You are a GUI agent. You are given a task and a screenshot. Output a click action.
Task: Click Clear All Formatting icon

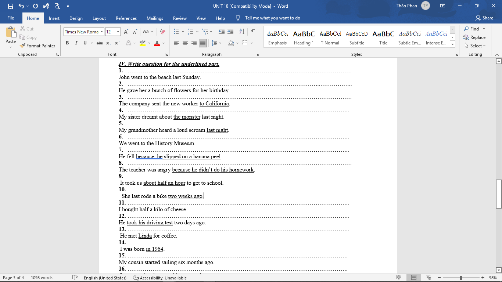tap(163, 32)
